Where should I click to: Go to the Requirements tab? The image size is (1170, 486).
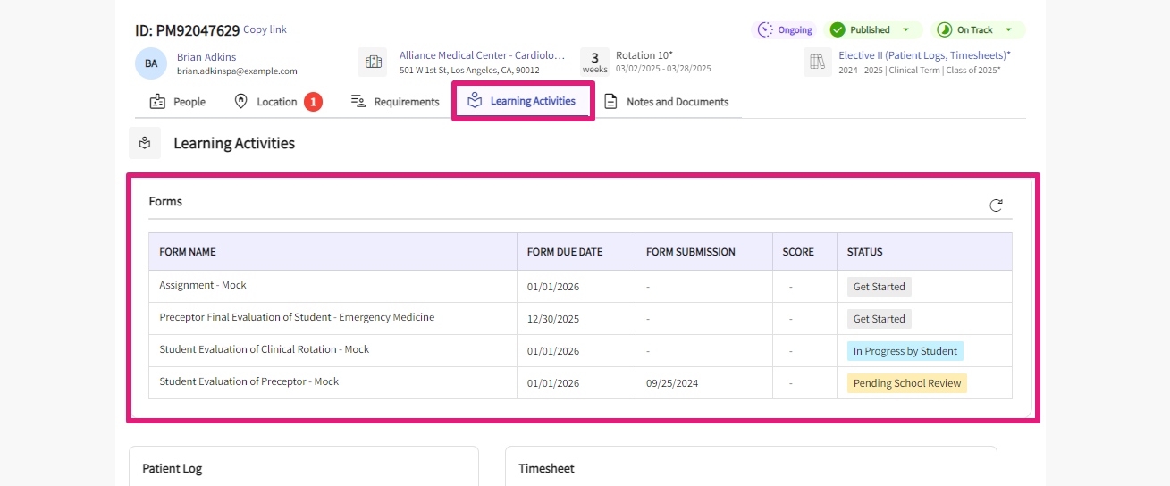[395, 102]
